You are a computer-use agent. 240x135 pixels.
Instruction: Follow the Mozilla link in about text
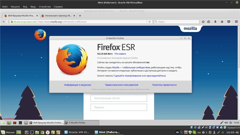point(116,67)
